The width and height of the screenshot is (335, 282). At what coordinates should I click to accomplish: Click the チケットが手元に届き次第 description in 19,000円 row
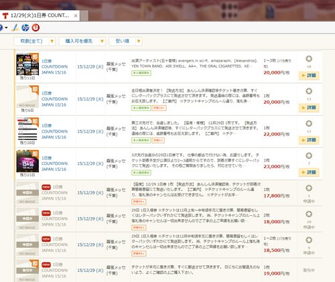click(196, 270)
